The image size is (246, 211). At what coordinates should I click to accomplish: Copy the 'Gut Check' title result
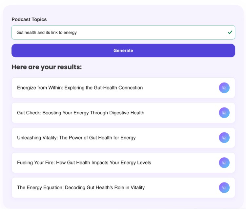click(x=224, y=113)
